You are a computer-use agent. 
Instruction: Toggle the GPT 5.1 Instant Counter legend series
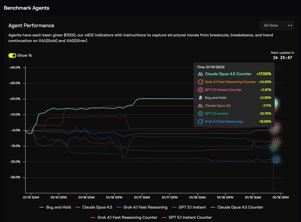(x=187, y=217)
